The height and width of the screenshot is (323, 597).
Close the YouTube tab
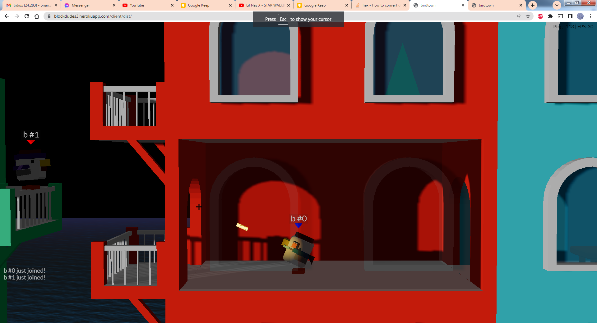pos(172,5)
